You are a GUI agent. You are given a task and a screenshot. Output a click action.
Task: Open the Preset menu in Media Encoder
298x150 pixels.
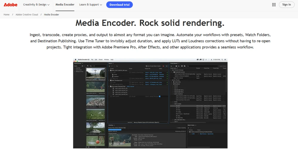100,60
